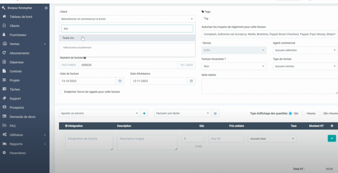Click the Prix HT input field
Image resolution: width=338 pixels, height=173 pixels.
coord(226,139)
